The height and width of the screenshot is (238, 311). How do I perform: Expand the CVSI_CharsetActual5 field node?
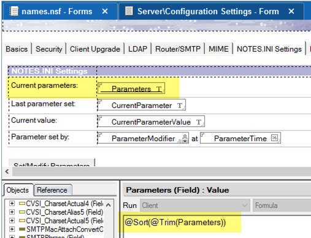(x=12, y=221)
